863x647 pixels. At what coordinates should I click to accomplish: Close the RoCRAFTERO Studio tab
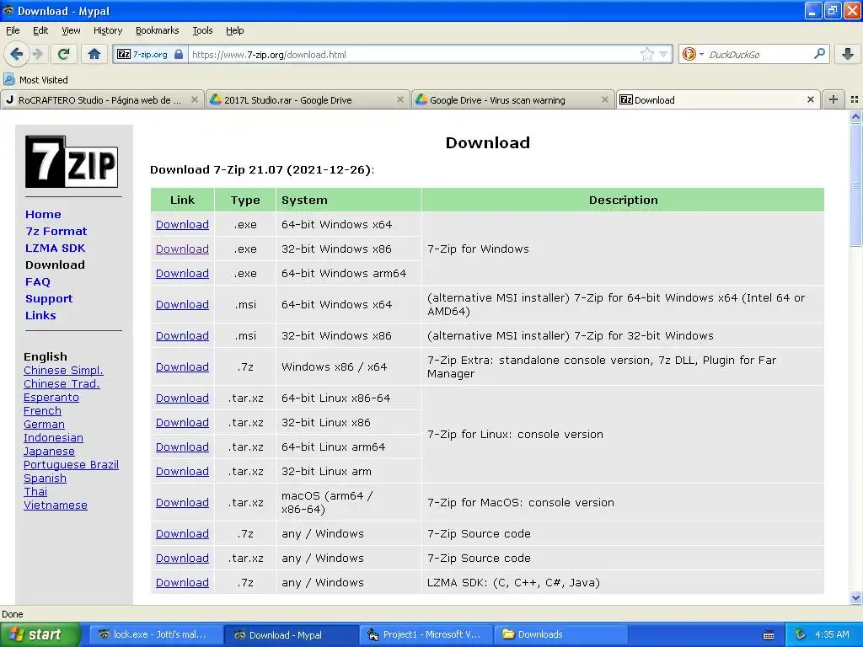click(195, 99)
